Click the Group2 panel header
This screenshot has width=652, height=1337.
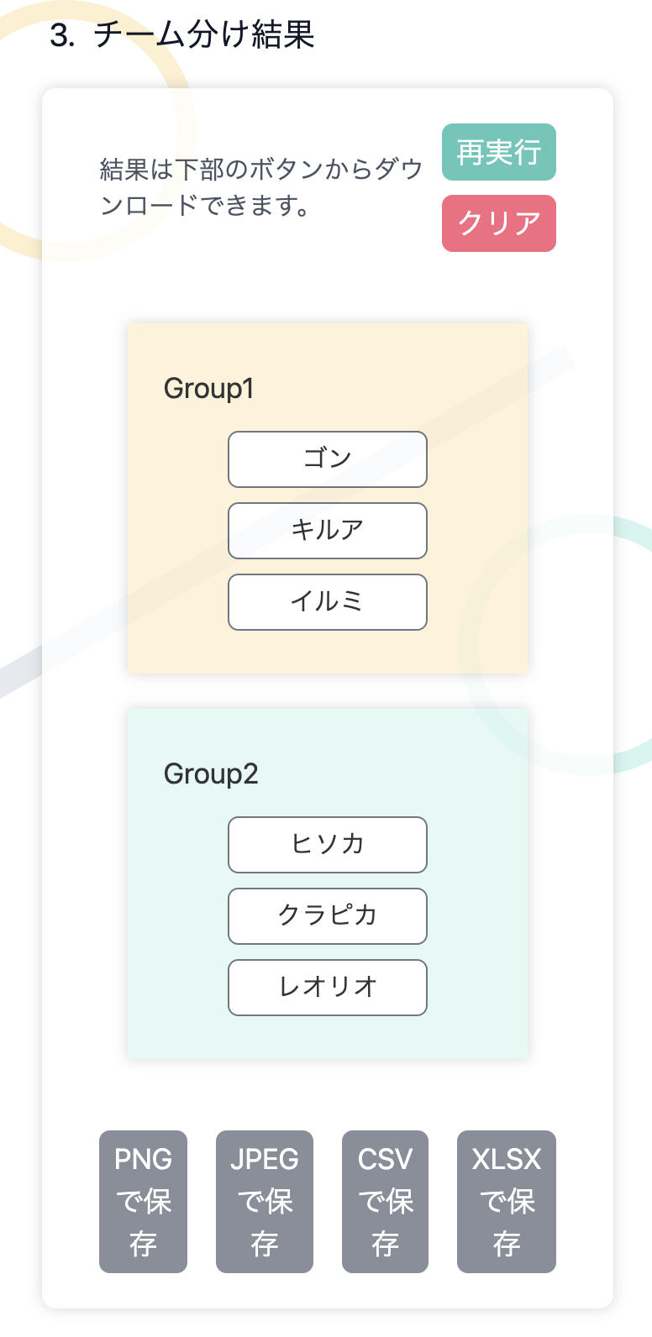pos(209,774)
